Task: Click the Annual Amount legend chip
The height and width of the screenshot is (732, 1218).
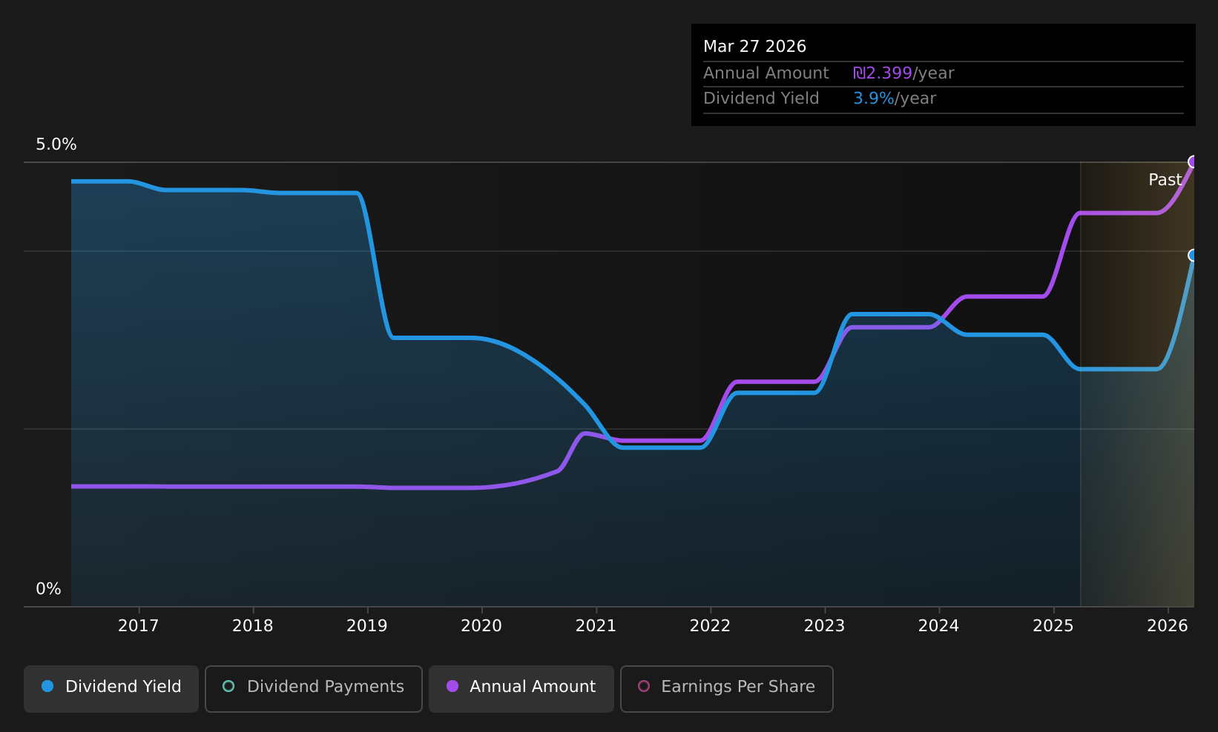Action: [521, 688]
